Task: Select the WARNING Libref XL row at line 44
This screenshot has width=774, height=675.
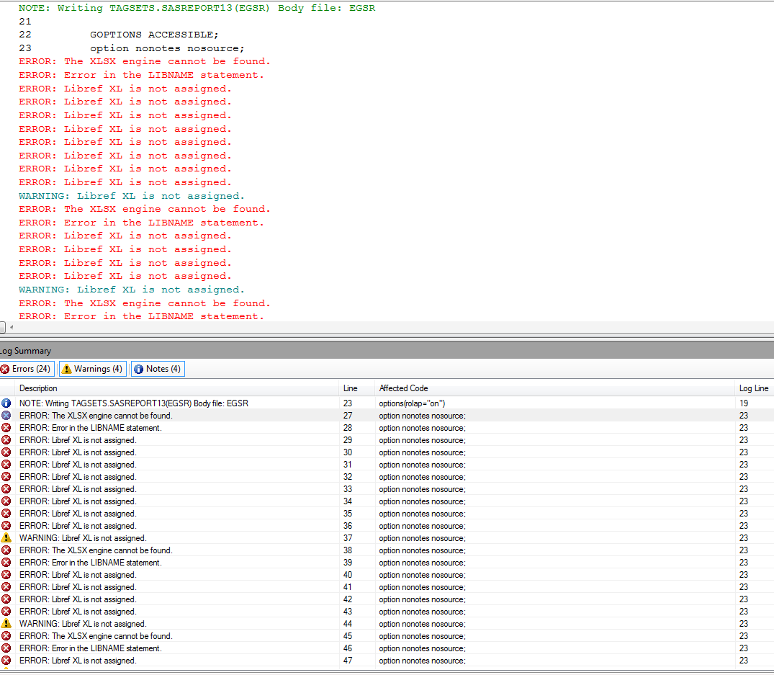Action: (216, 624)
